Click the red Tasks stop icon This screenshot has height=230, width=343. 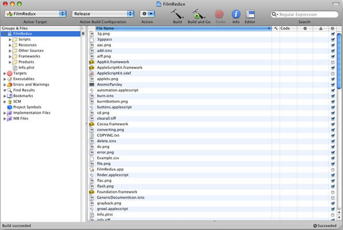click(220, 13)
